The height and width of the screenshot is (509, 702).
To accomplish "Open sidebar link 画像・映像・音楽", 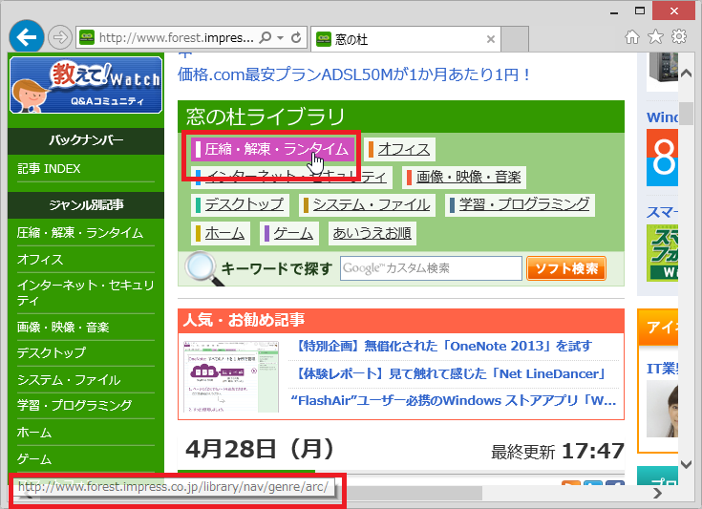I will click(x=63, y=328).
